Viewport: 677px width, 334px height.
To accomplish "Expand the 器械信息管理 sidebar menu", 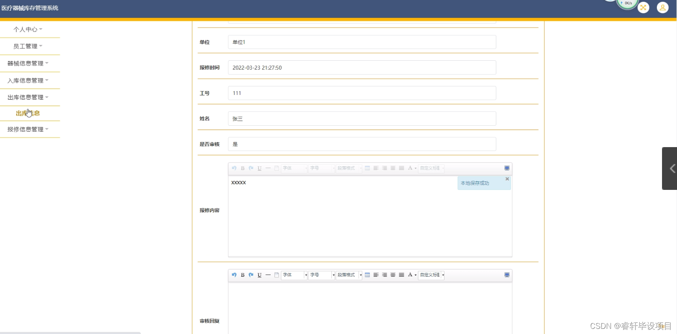I will 28,63.
